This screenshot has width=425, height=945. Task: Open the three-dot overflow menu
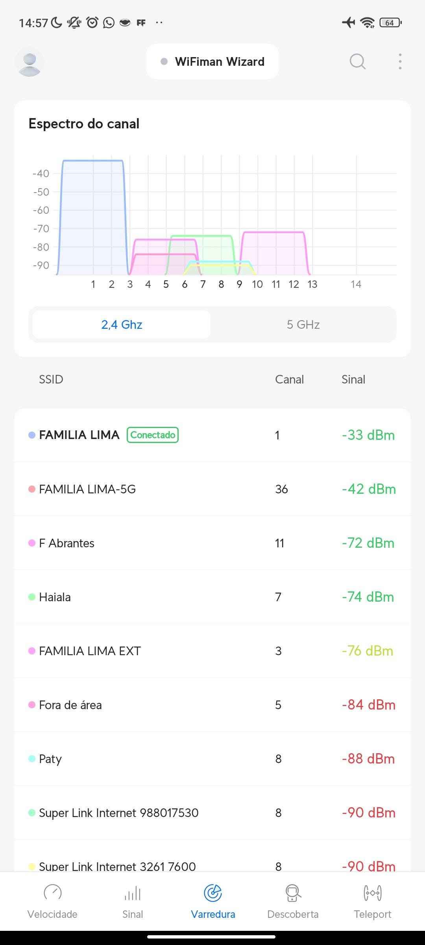(400, 61)
